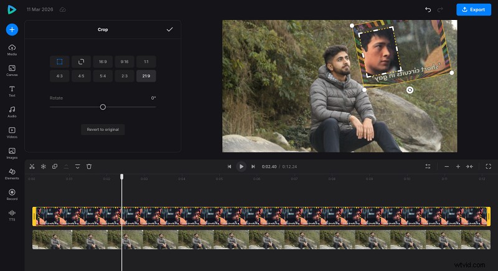Viewport: 498px width, 271px height.
Task: Open the Text tool panel
Action: [12, 91]
